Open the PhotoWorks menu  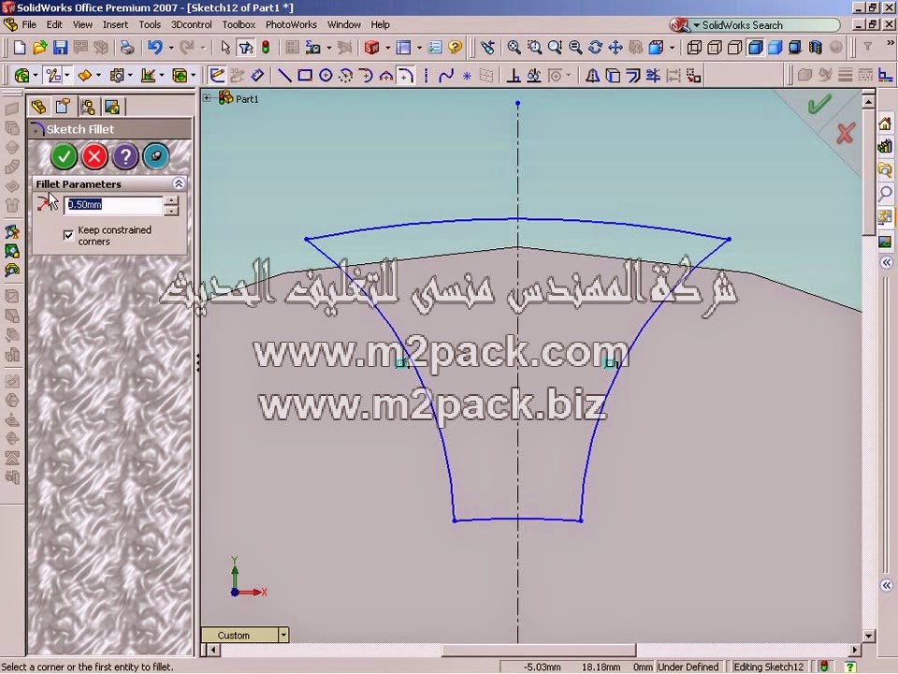[x=291, y=24]
